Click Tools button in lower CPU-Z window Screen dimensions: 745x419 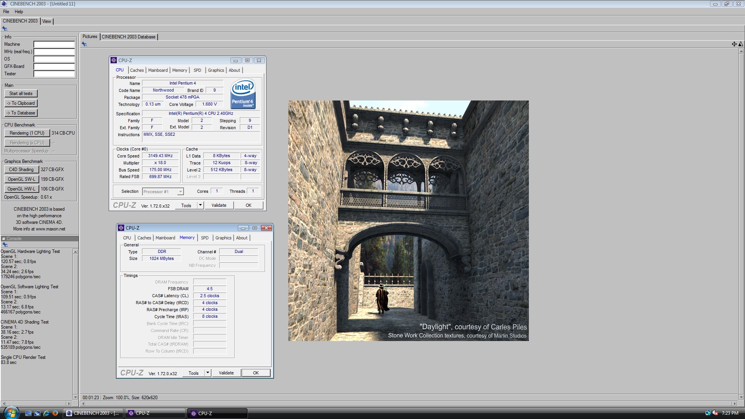[194, 373]
